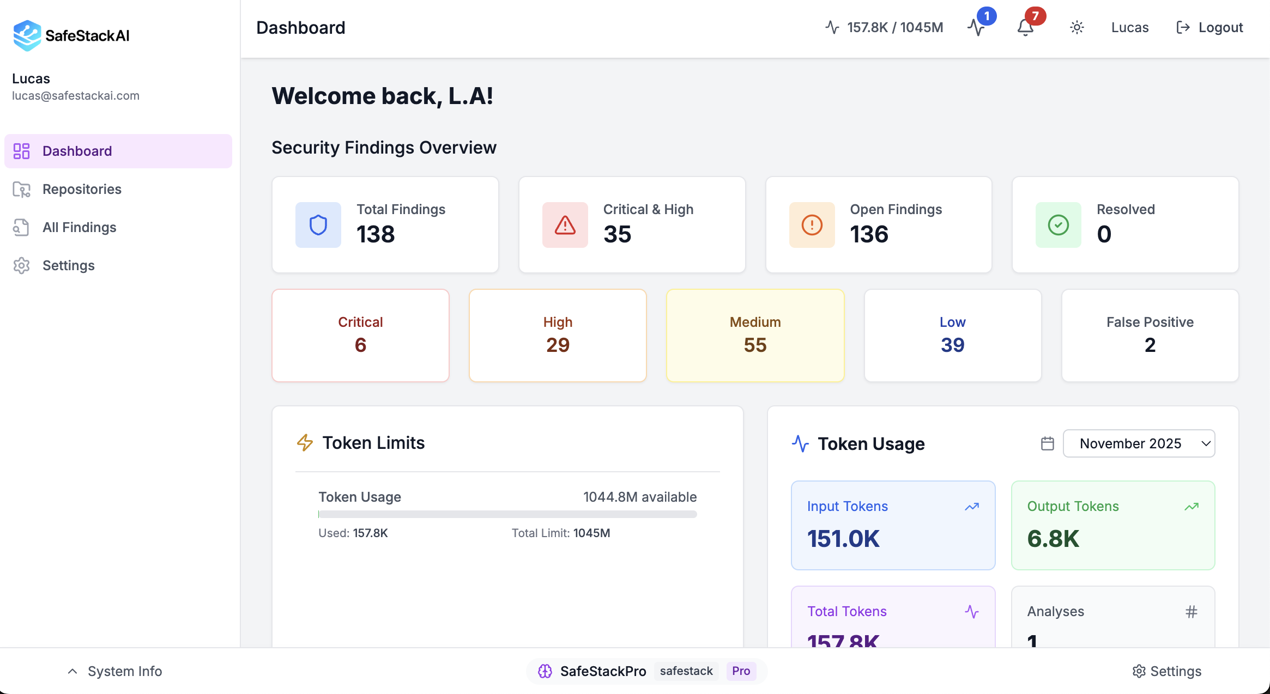Open notifications bell showing 7 alerts

[x=1025, y=27]
